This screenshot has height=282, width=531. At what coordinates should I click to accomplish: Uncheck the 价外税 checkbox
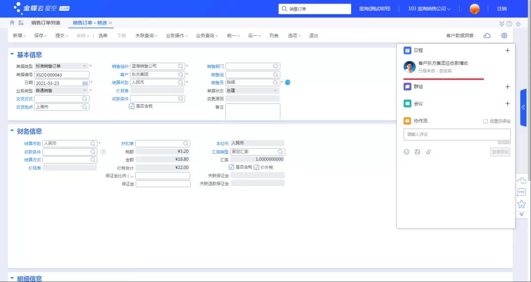pyautogui.click(x=256, y=167)
